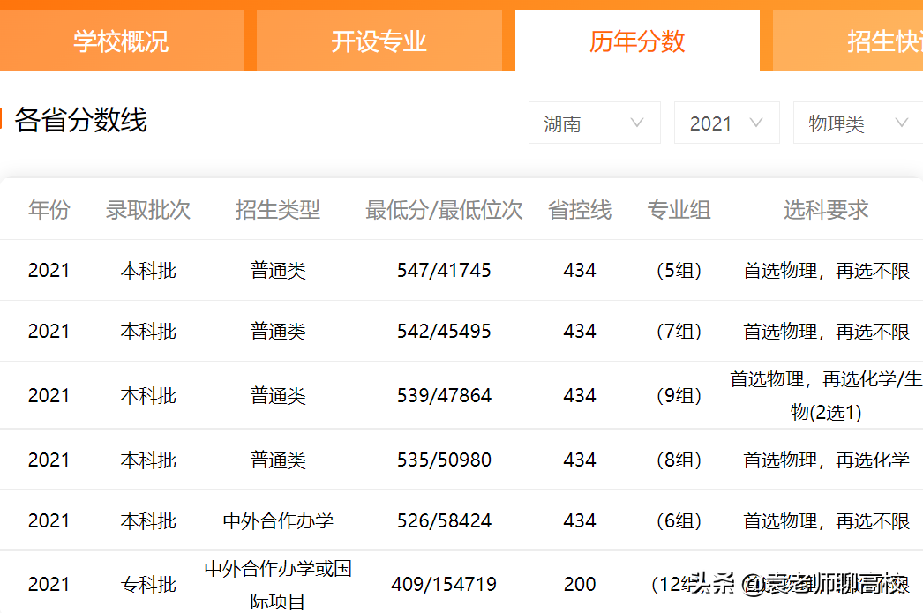The height and width of the screenshot is (613, 923).
Task: Click the (7组) professional group entry
Action: (x=679, y=331)
